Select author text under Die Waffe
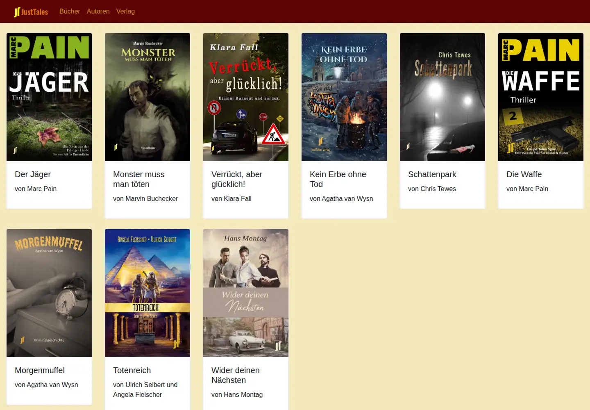 (x=527, y=189)
